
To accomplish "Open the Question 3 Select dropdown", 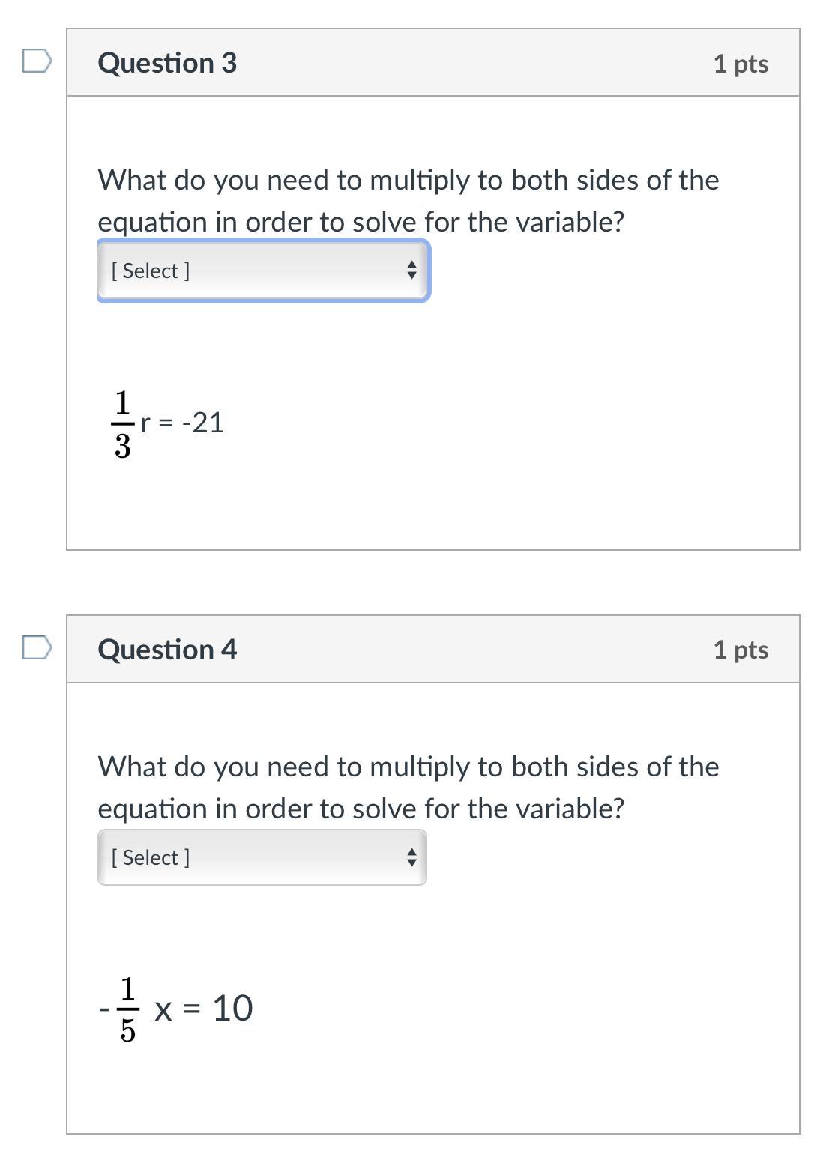I will point(262,271).
